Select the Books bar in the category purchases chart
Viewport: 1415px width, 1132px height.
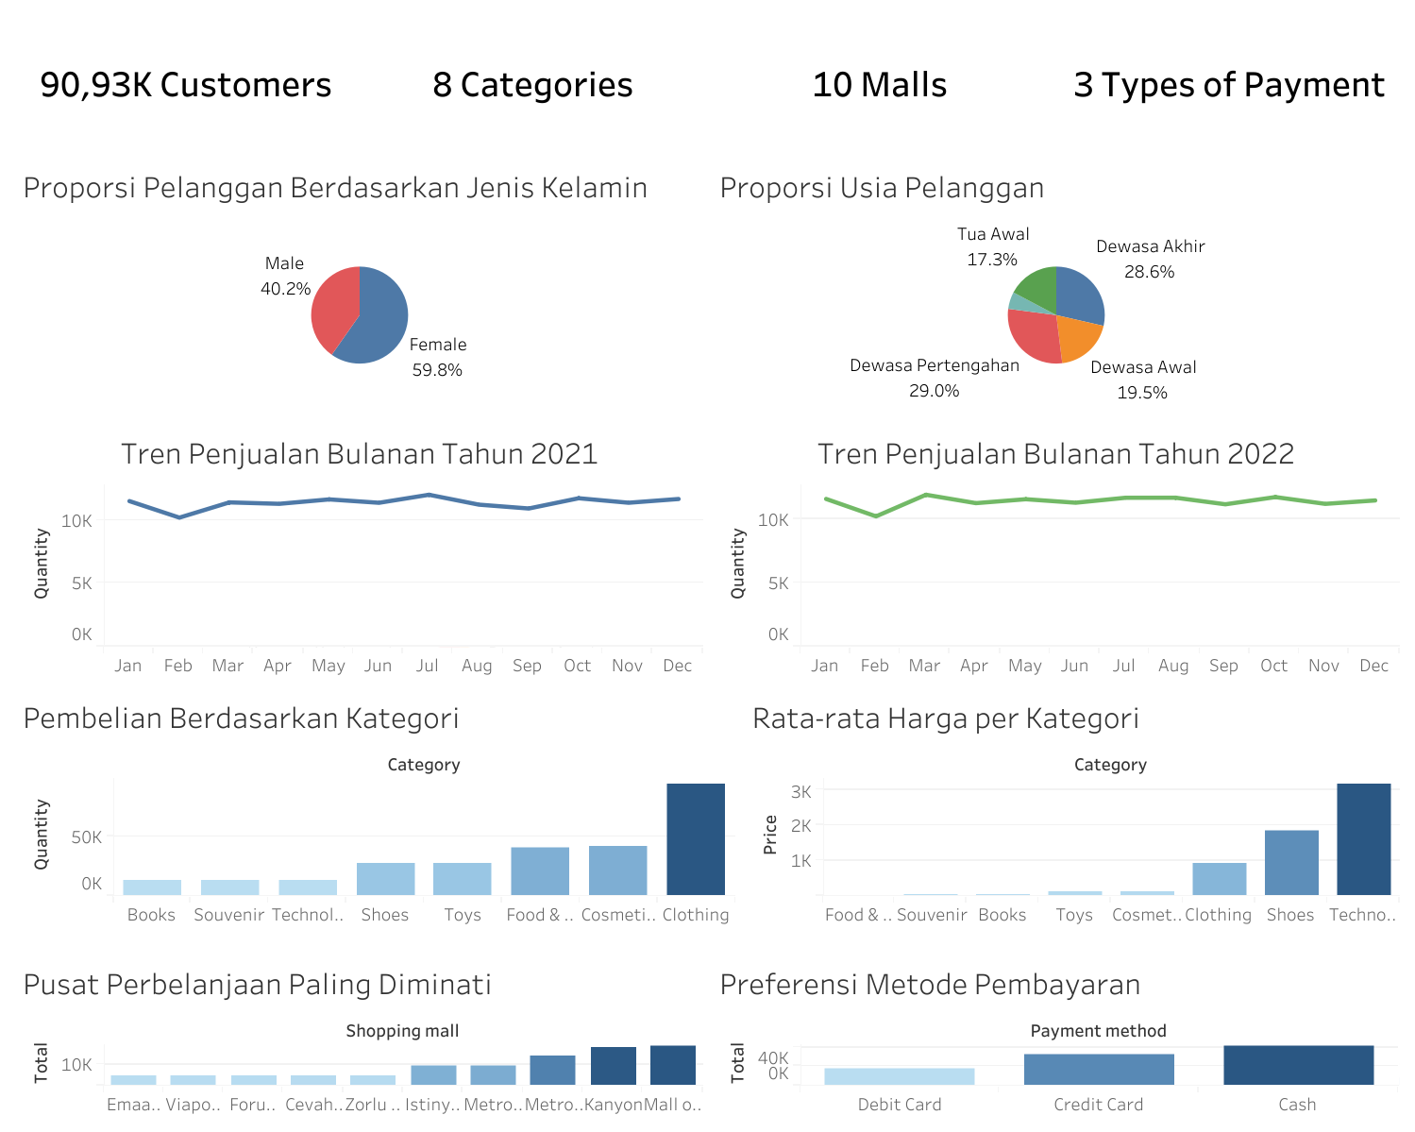[x=151, y=886]
